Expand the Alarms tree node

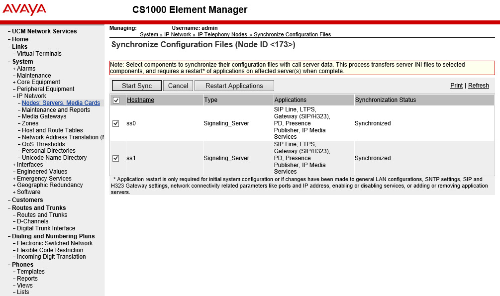click(x=14, y=69)
